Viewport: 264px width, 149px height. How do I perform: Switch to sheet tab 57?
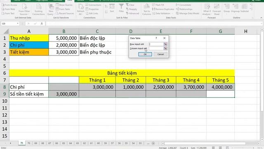tap(112, 143)
